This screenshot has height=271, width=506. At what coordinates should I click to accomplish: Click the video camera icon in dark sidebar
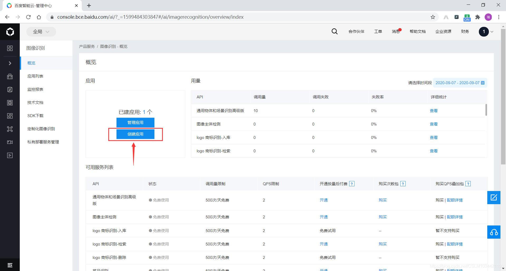10,142
